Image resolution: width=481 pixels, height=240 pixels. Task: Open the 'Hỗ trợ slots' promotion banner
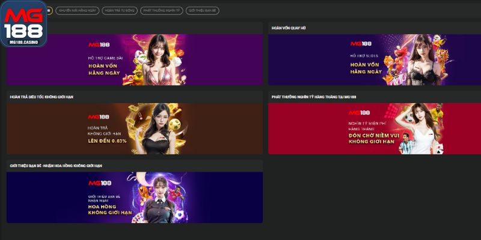tap(375, 59)
